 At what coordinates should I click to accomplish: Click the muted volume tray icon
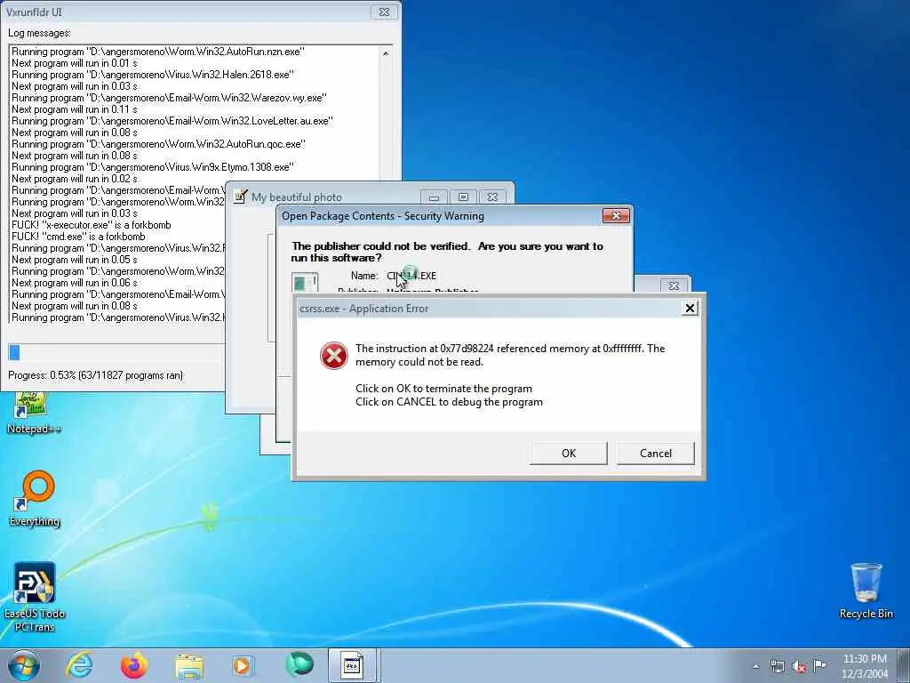coord(799,666)
